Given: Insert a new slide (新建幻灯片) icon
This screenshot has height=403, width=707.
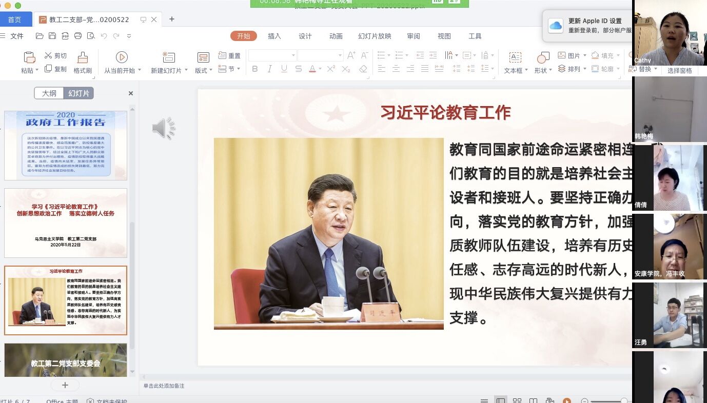Looking at the screenshot, I should pyautogui.click(x=169, y=57).
